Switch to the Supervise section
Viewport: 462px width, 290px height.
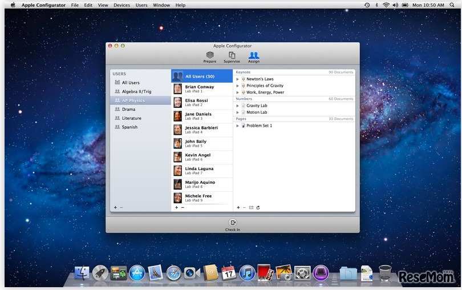[x=232, y=57]
